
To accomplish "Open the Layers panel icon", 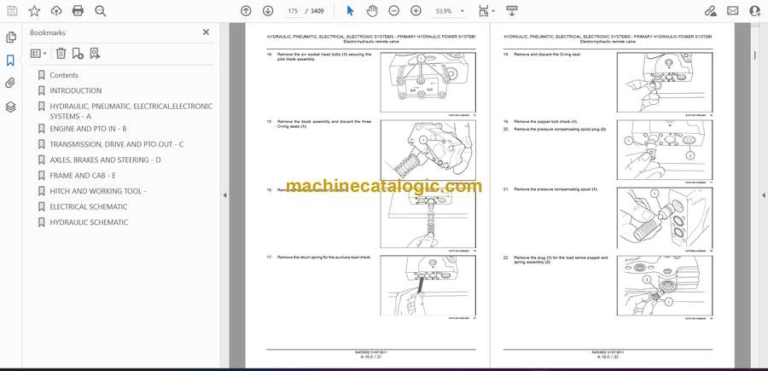I will [x=10, y=107].
